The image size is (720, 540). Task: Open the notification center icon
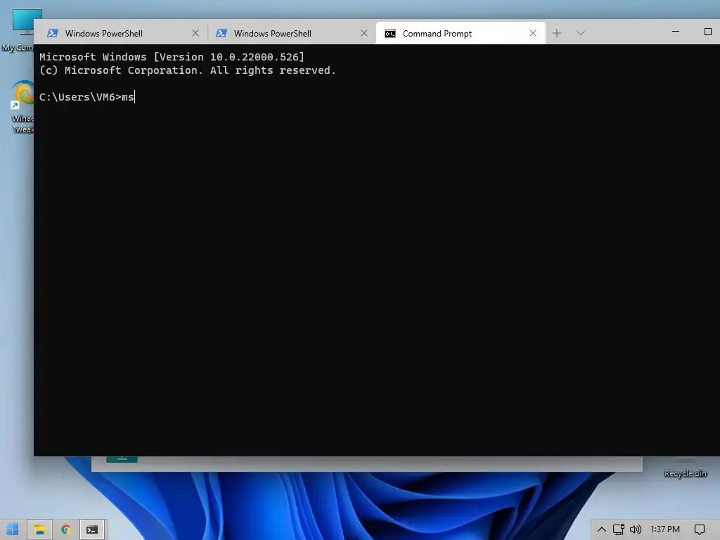click(700, 529)
